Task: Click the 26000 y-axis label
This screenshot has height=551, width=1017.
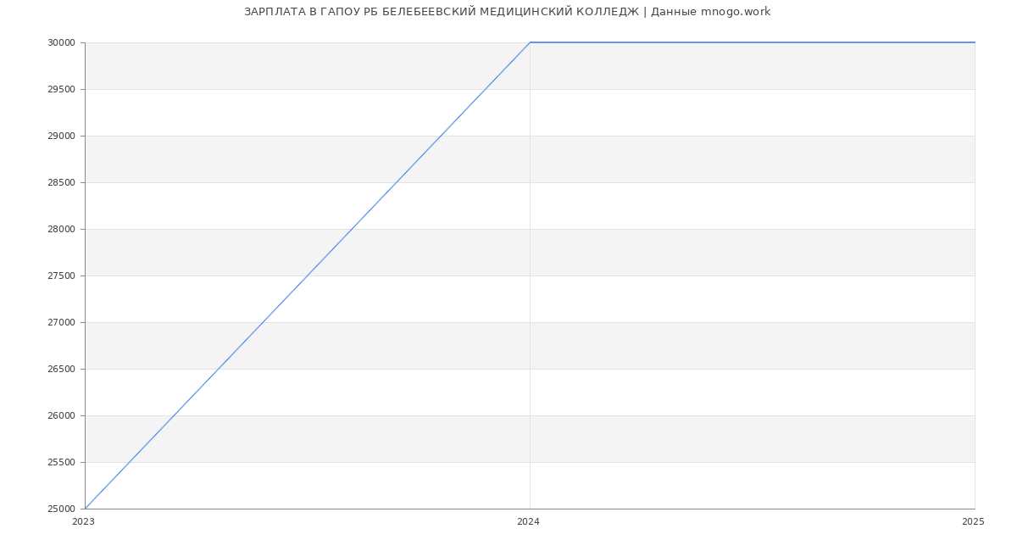Action: point(61,416)
